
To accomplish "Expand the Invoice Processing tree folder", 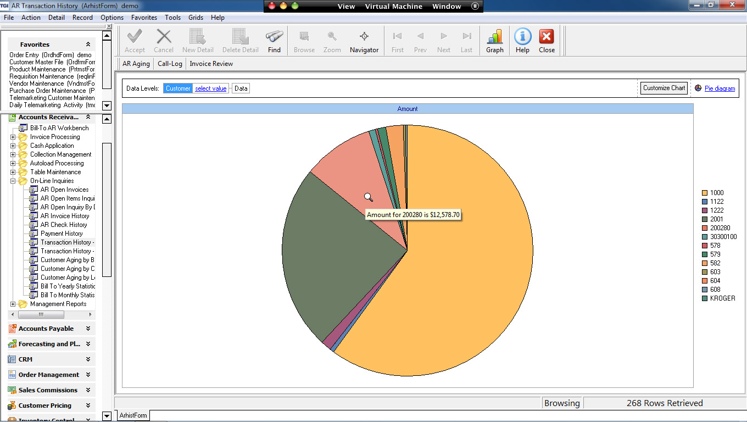I will (x=13, y=137).
